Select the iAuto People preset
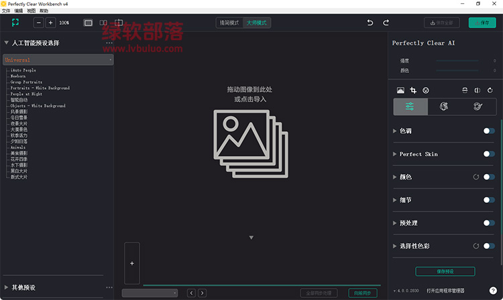 [x=23, y=70]
